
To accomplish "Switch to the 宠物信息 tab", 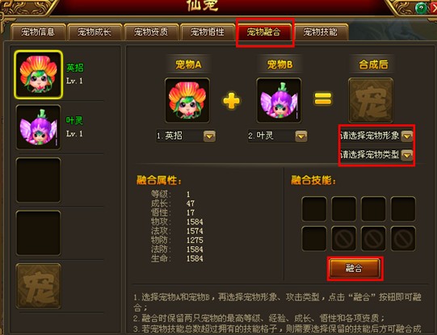I will (38, 32).
